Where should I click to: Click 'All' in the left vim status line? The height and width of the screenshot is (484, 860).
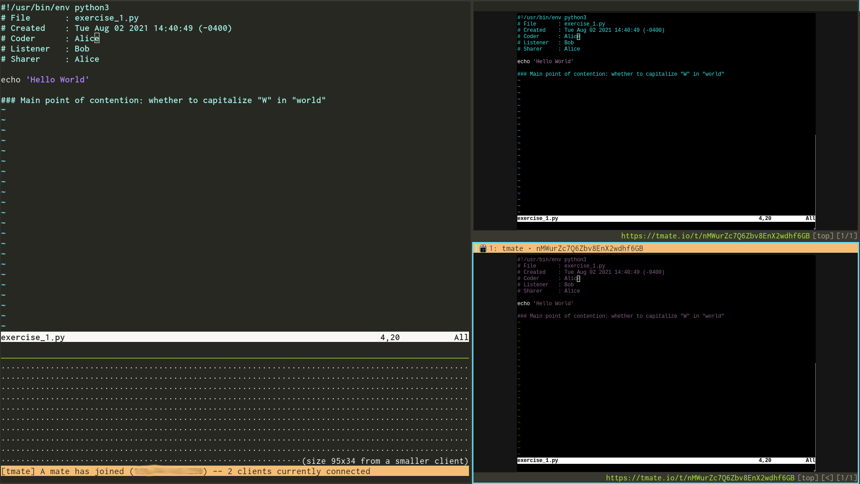point(461,337)
